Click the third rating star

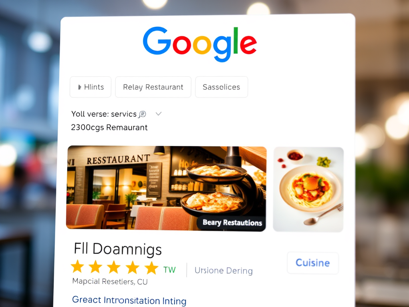click(x=114, y=267)
